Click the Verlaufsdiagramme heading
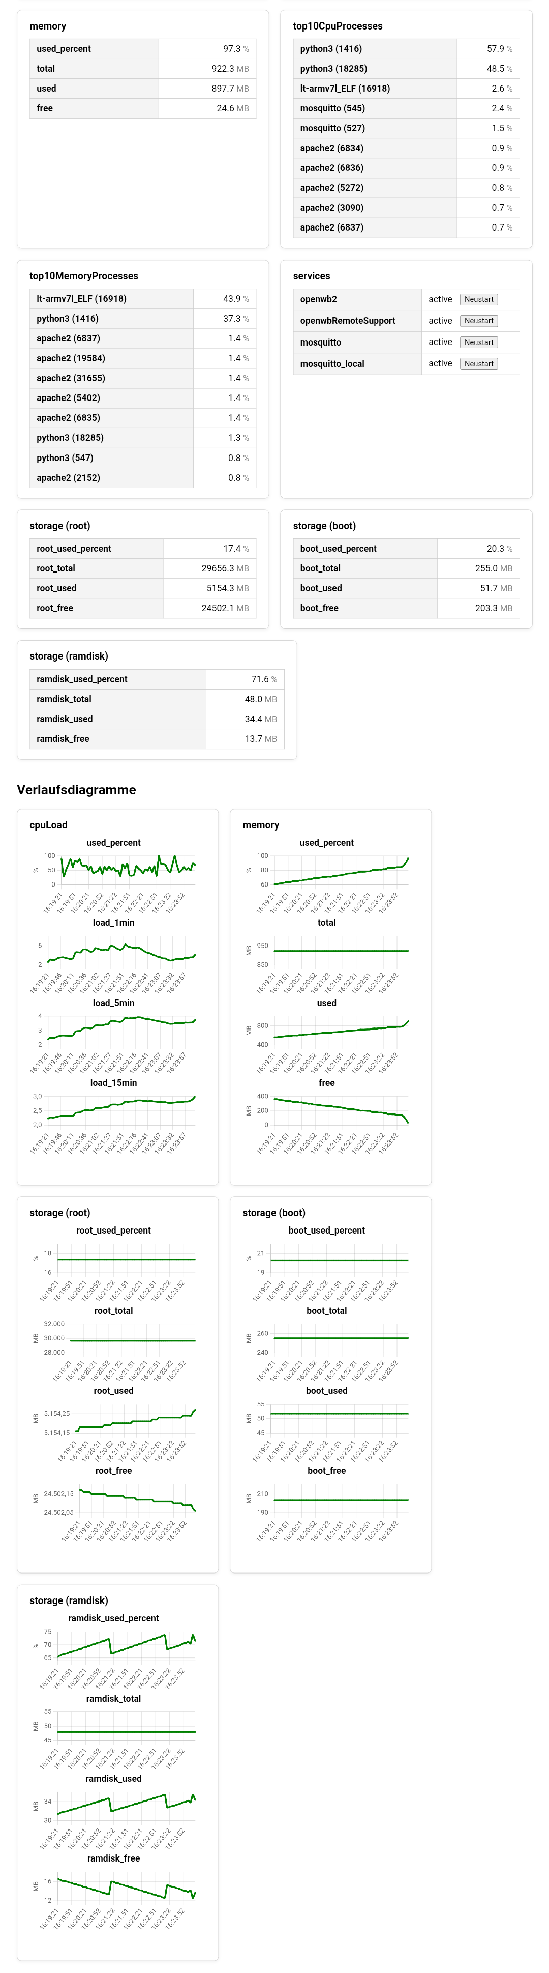This screenshot has width=549, height=1973. tap(76, 790)
